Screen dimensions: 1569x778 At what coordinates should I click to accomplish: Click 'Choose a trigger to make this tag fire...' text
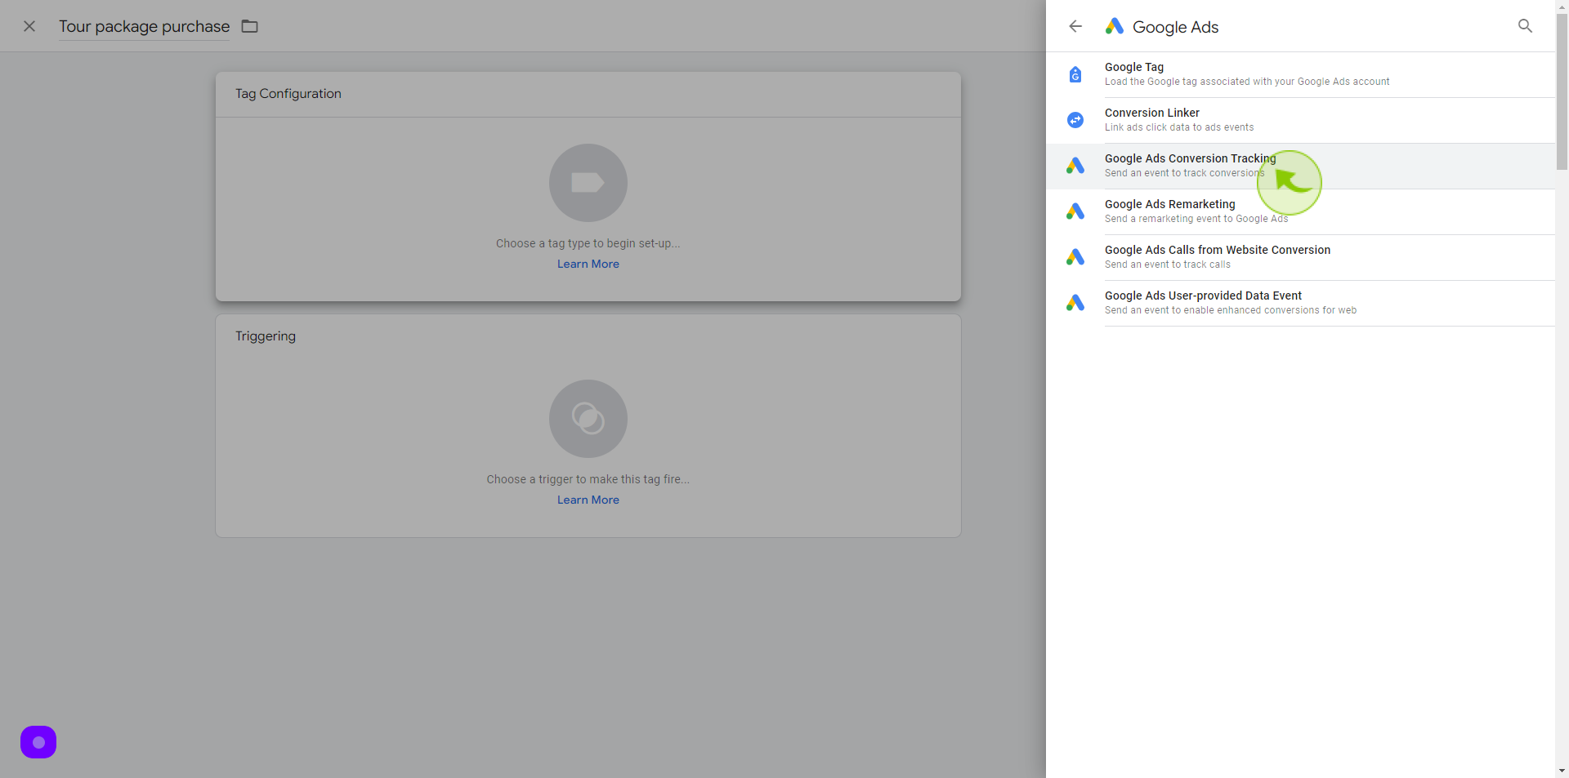click(588, 479)
